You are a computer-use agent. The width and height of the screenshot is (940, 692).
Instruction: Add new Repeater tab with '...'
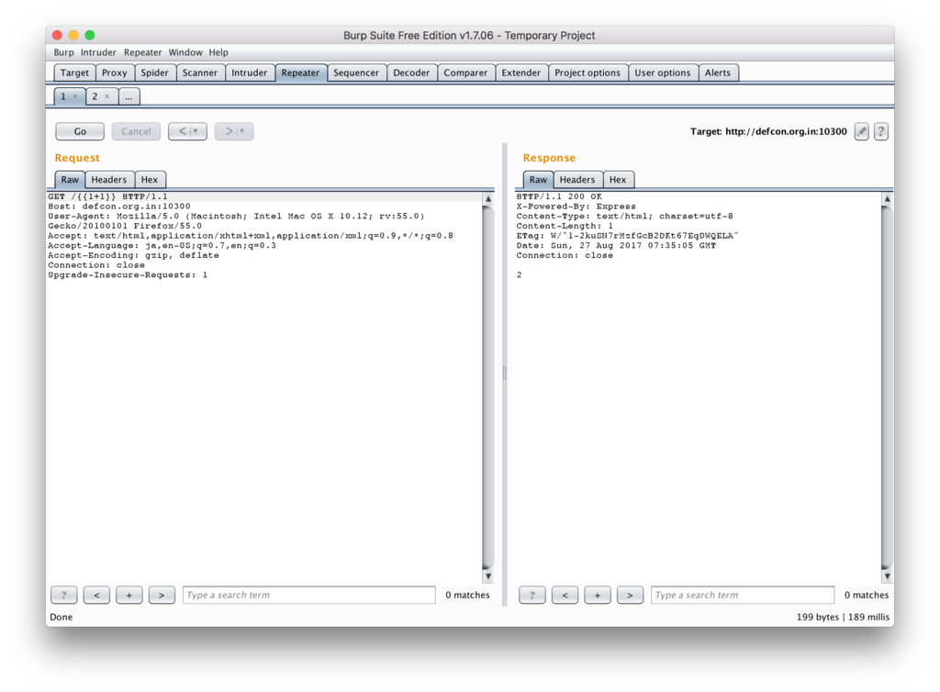pos(129,96)
